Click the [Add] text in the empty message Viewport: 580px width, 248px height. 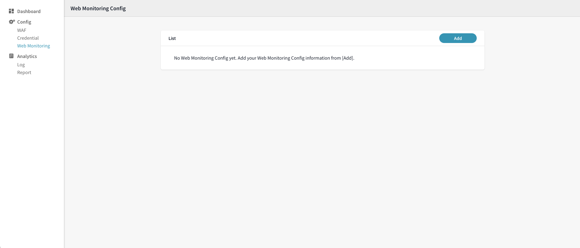click(348, 58)
